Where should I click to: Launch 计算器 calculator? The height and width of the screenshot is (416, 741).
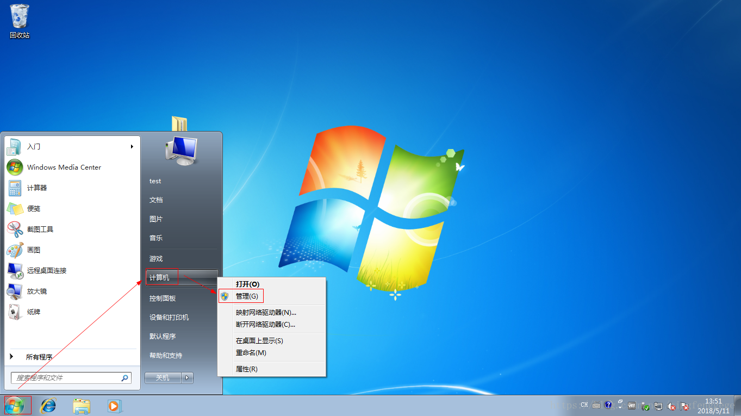tap(72, 188)
